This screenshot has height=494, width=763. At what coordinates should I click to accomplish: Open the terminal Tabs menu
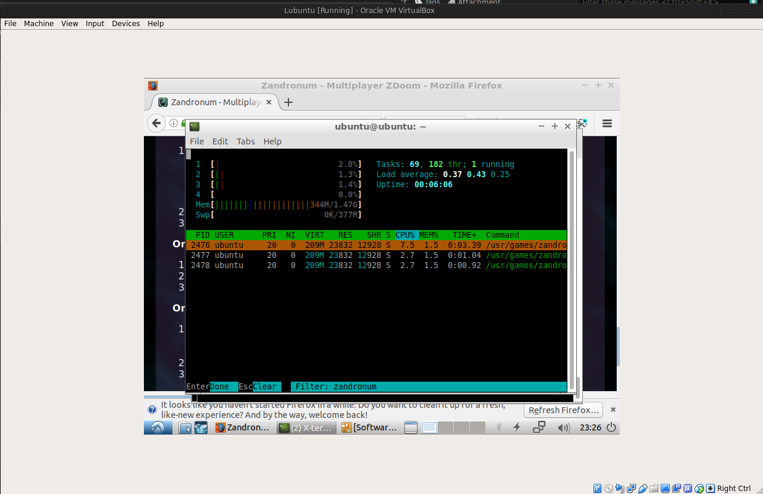[x=246, y=141]
